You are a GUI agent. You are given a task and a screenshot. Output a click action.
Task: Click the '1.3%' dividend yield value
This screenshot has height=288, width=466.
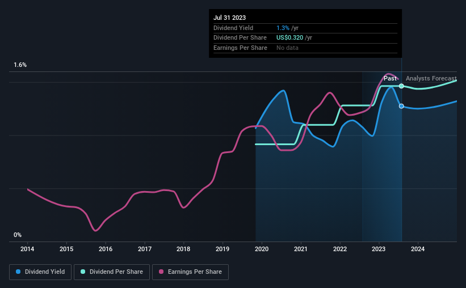pos(283,28)
